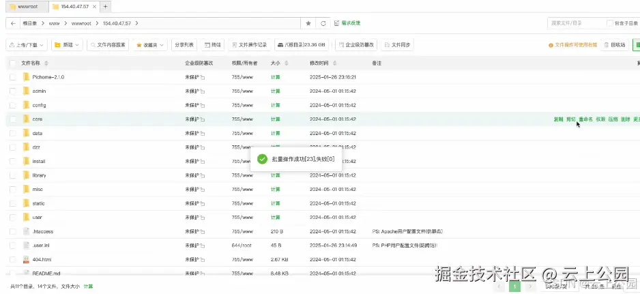The height and width of the screenshot is (294, 640).
Task: Favorite current path with star icon
Action: click(308, 23)
